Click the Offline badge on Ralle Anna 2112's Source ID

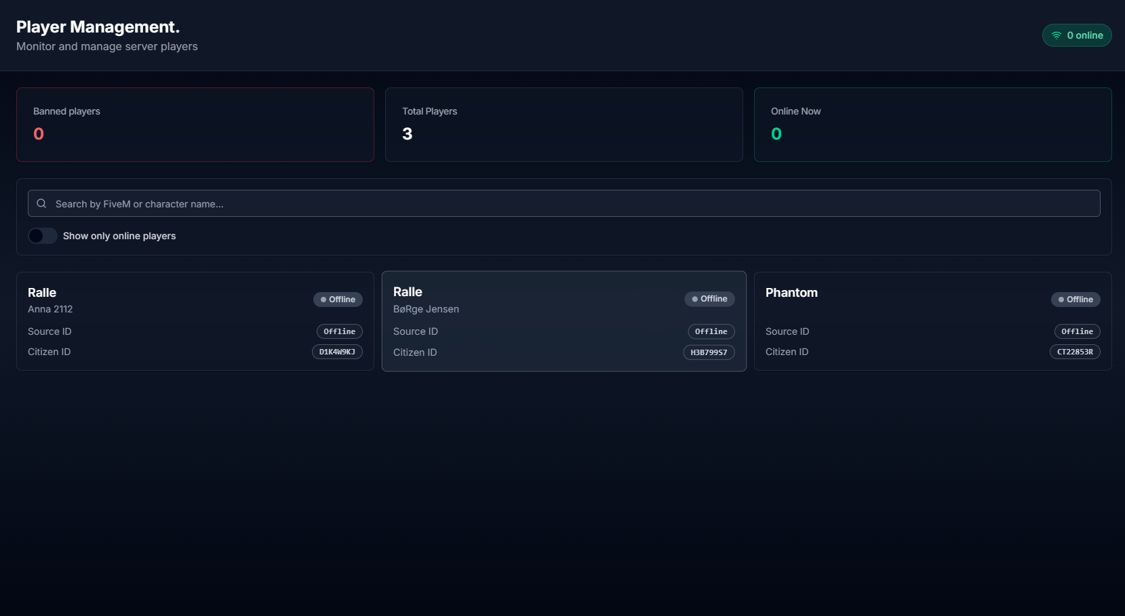[x=339, y=331]
